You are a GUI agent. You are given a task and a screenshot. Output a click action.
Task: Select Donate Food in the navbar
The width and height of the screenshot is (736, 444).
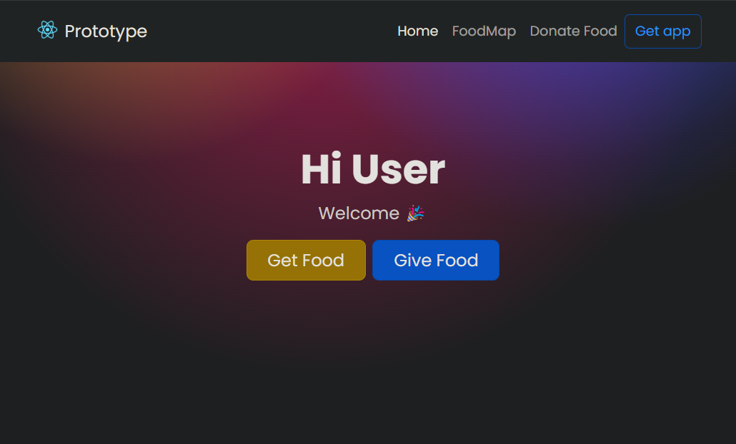point(573,31)
